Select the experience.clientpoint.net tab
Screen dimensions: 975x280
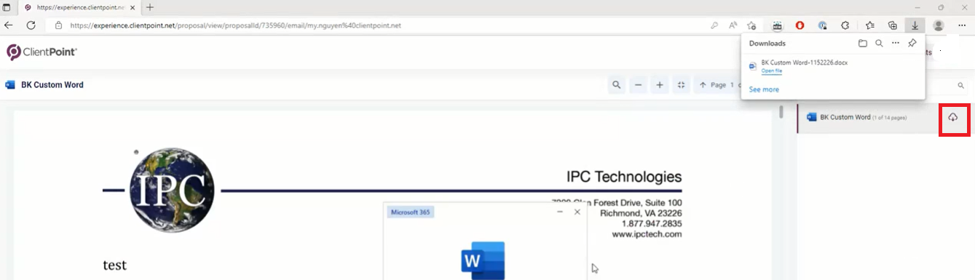pyautogui.click(x=79, y=7)
